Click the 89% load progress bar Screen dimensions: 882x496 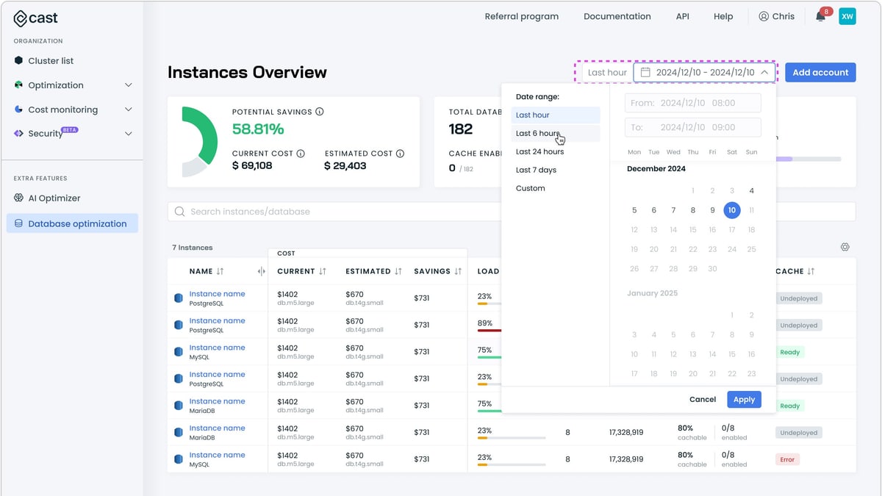[490, 331]
